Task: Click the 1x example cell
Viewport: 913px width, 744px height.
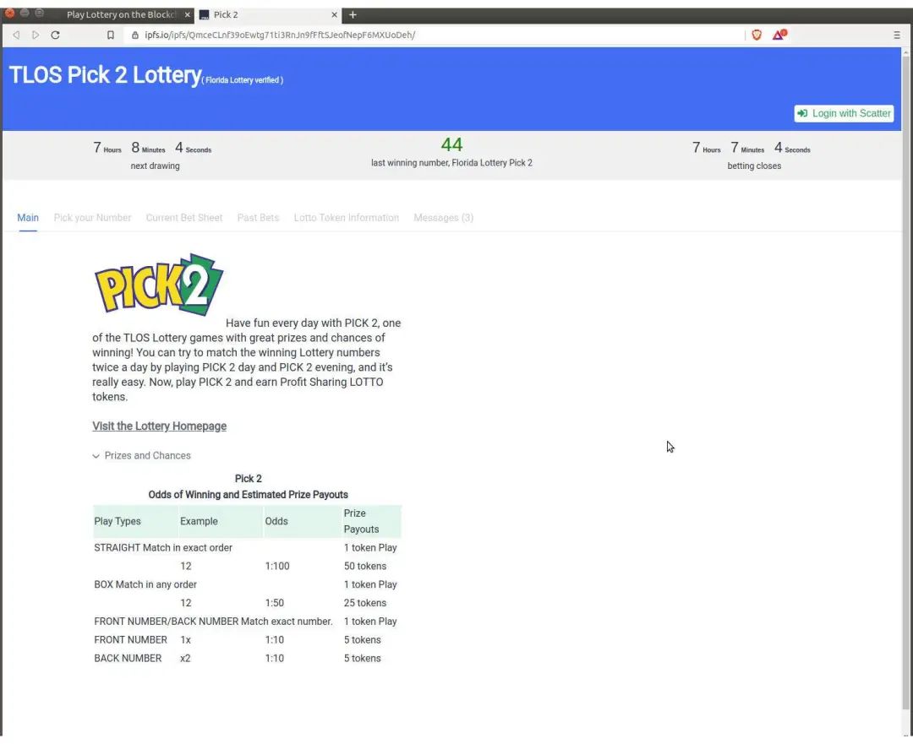Action: point(186,639)
